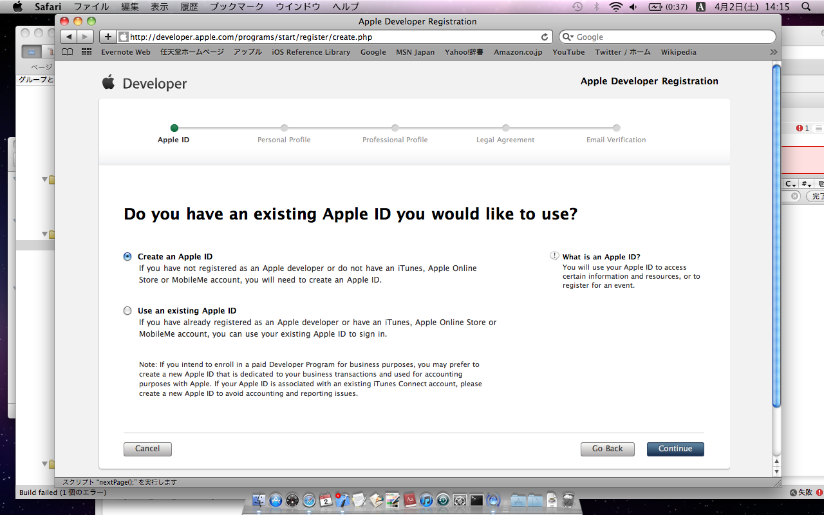Click the Legal Agreement step label

505,140
